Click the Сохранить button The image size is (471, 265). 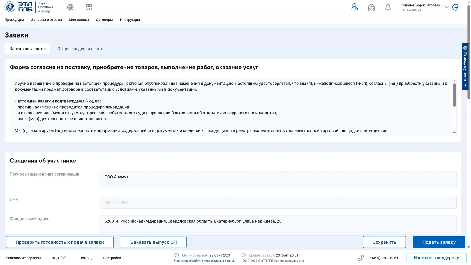point(384,242)
